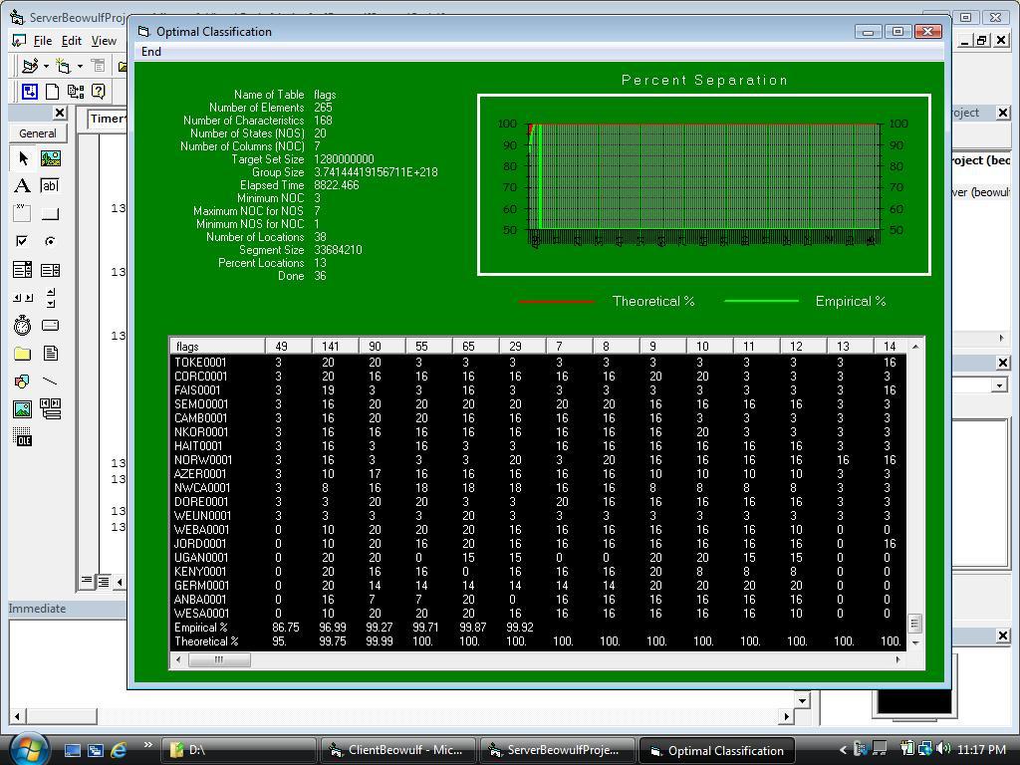Click the Empirical % value 86.75

pyautogui.click(x=286, y=628)
